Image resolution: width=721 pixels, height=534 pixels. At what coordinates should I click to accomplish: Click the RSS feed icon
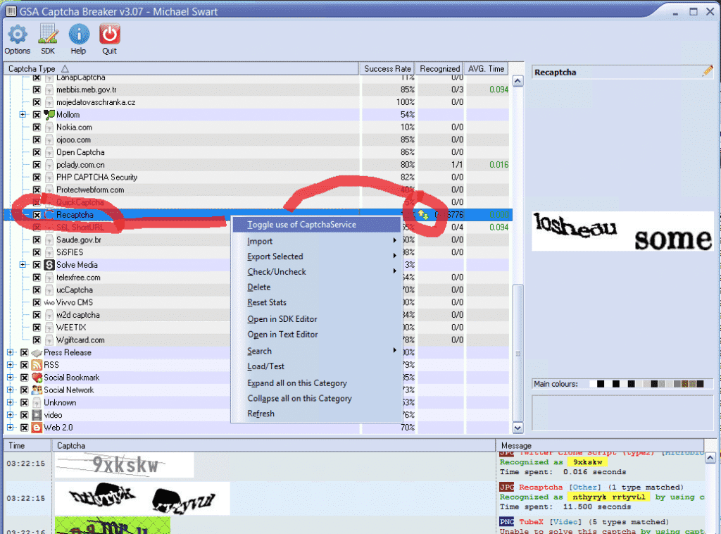pos(37,365)
